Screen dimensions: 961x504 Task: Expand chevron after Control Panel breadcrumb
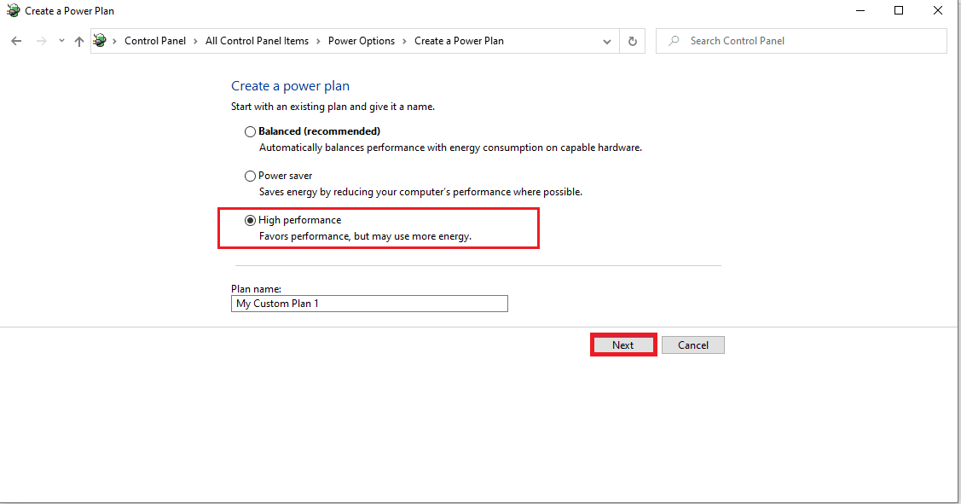click(195, 41)
